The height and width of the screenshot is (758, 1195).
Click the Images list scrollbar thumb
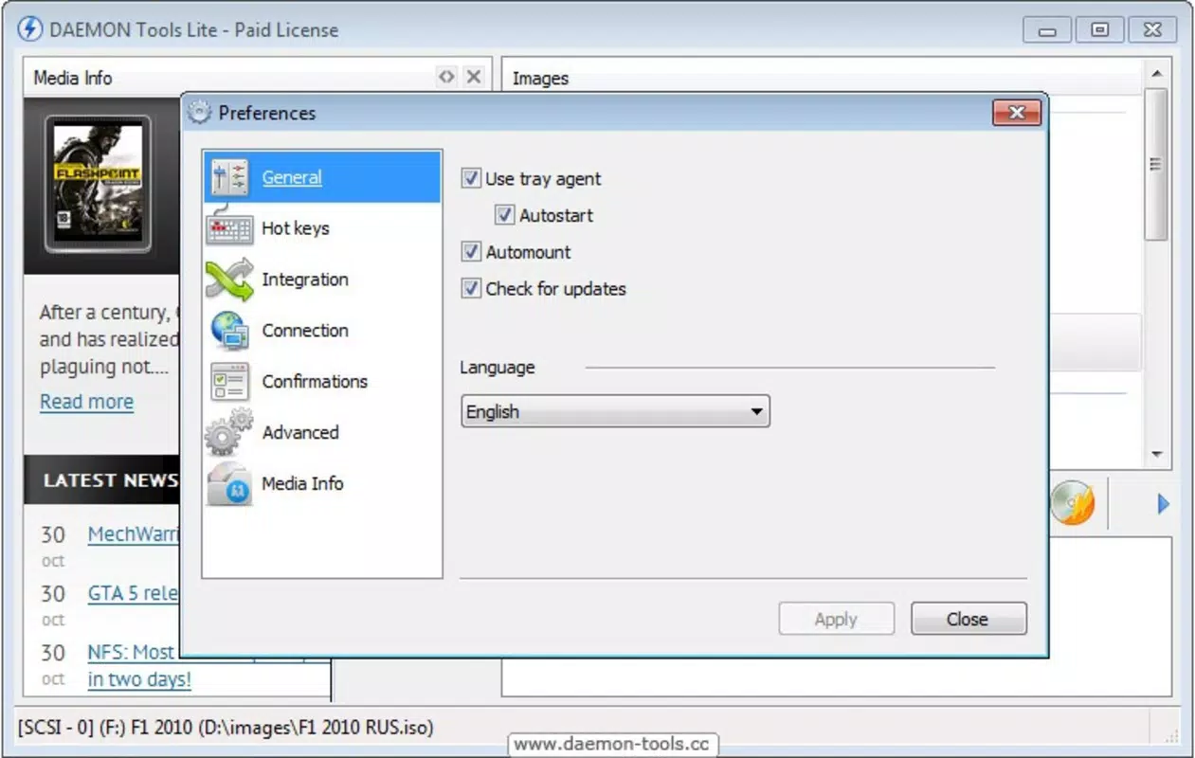pos(1156,164)
